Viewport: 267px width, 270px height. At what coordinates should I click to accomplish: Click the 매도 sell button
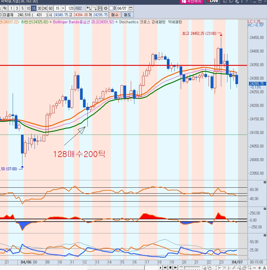click(127, 15)
